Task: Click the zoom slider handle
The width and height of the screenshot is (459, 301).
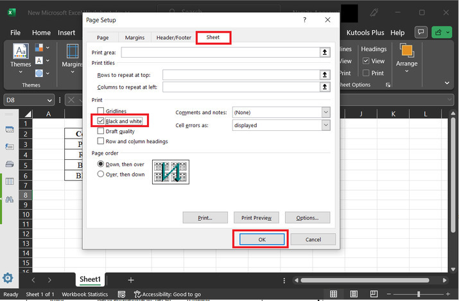Action: (419, 294)
